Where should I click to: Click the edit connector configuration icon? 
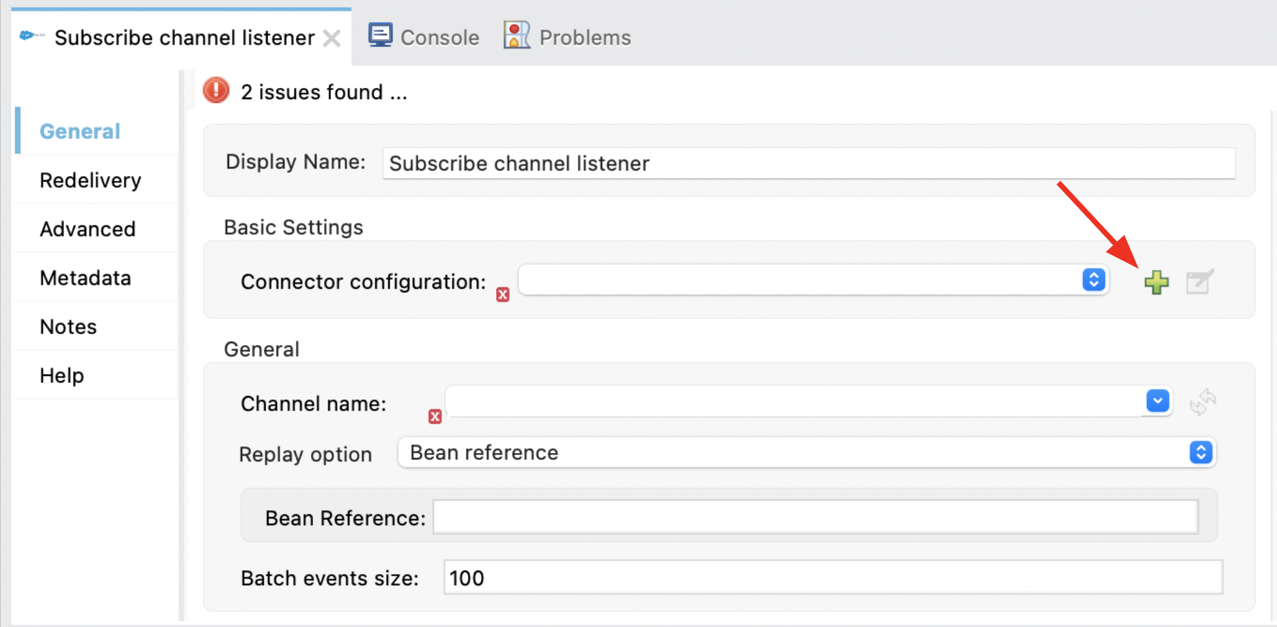1199,282
